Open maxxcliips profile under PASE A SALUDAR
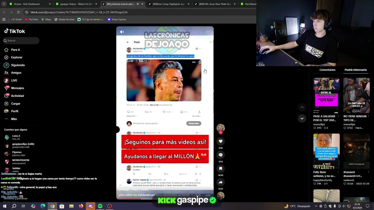The image size is (374, 210). point(319,124)
